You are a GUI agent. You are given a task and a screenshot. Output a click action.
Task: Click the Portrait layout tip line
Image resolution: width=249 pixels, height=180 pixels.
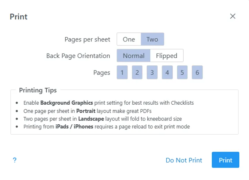[87, 111]
